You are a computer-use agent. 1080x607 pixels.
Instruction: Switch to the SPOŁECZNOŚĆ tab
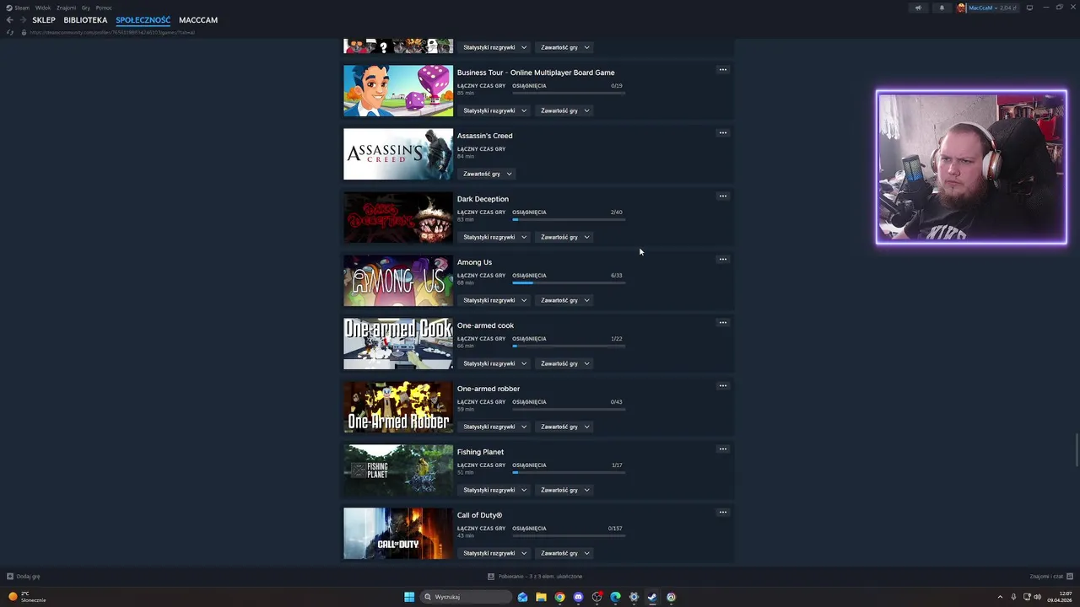click(143, 20)
